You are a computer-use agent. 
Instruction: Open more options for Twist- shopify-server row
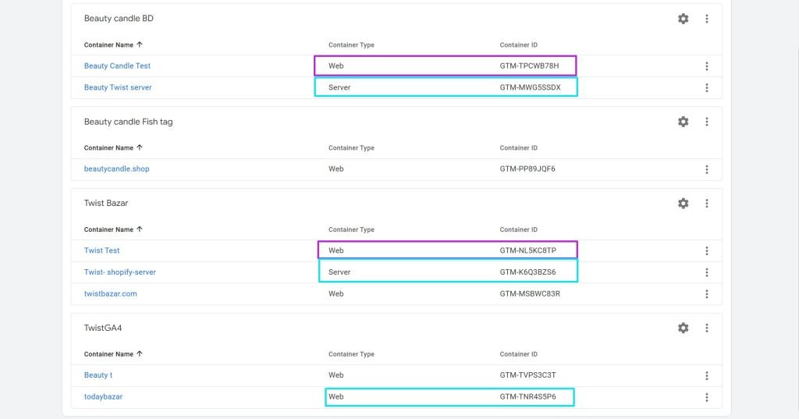(706, 272)
